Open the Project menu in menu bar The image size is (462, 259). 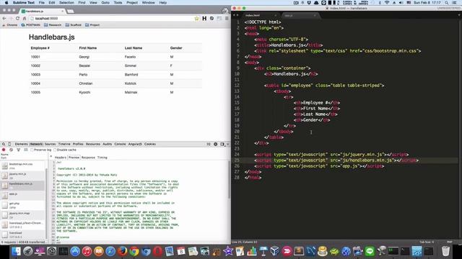(132, 3)
